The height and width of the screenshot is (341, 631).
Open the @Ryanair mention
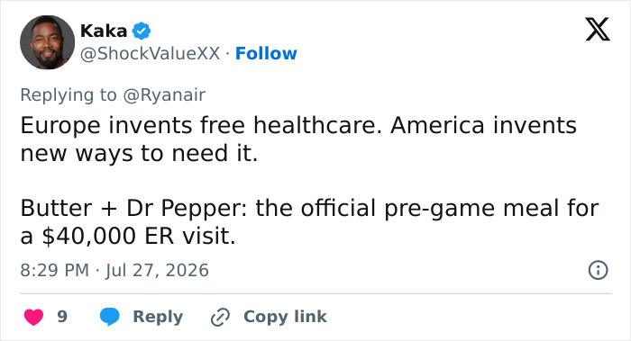164,95
